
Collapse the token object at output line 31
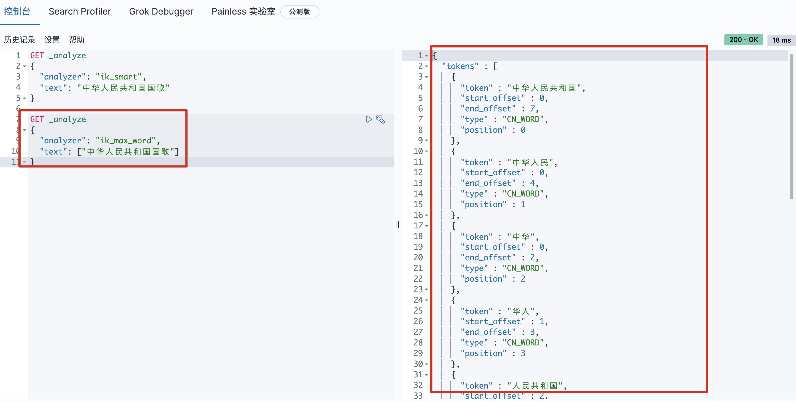pyautogui.click(x=427, y=375)
